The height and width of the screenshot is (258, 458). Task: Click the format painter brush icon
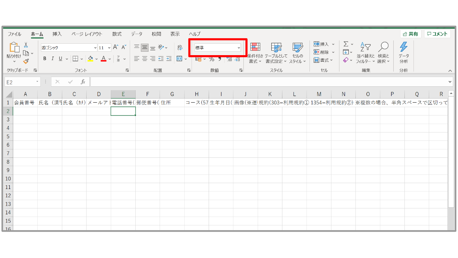26,61
